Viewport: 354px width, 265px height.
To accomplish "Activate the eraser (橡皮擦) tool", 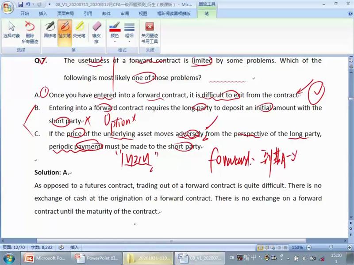I will pyautogui.click(x=96, y=32).
